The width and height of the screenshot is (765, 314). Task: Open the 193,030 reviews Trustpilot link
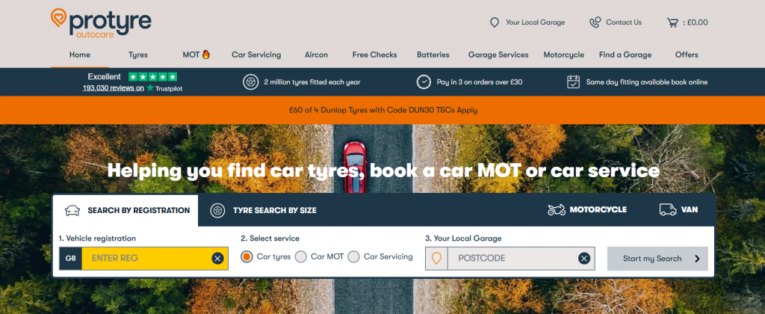(x=114, y=88)
